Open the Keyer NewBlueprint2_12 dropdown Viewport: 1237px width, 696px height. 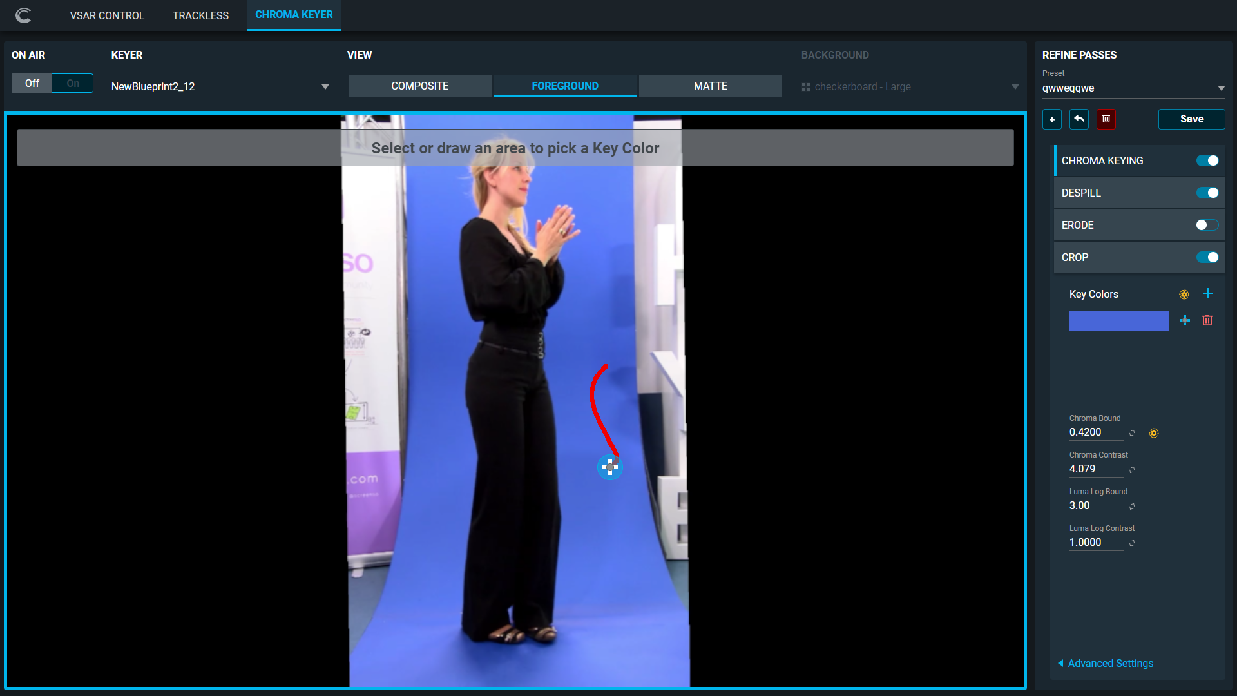[220, 86]
